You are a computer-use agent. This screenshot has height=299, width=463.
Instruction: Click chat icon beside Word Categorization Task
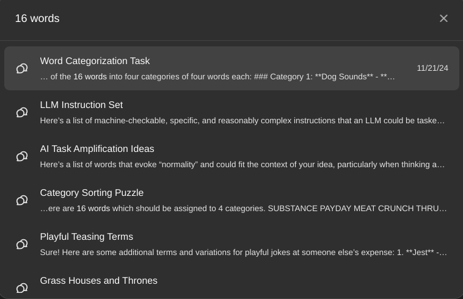point(22,68)
